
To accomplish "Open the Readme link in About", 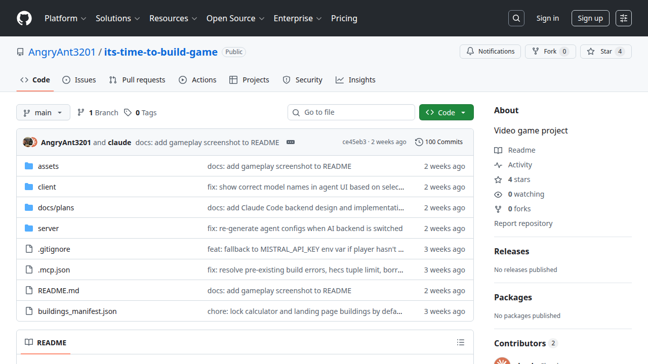I will click(515, 150).
